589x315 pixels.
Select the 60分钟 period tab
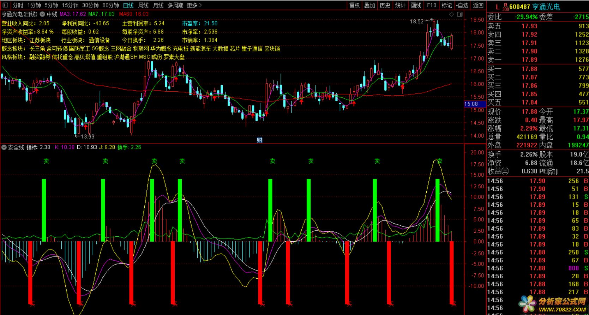pos(110,5)
